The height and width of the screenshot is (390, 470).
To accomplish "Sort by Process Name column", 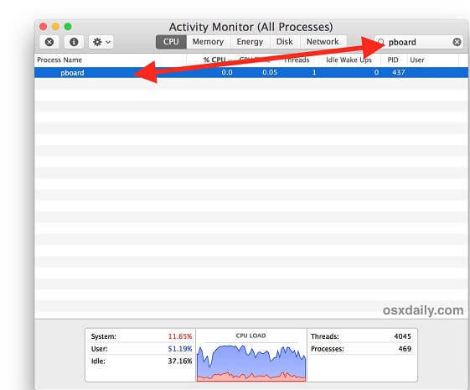I will click(111, 60).
